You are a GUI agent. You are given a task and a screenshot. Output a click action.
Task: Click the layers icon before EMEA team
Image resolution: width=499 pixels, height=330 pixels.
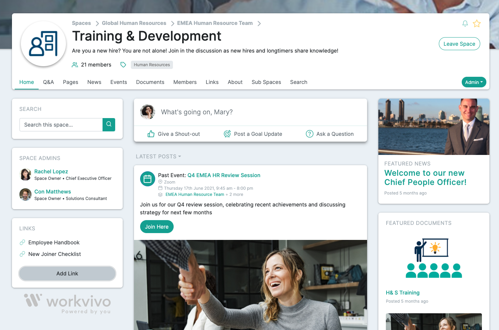[x=160, y=195]
